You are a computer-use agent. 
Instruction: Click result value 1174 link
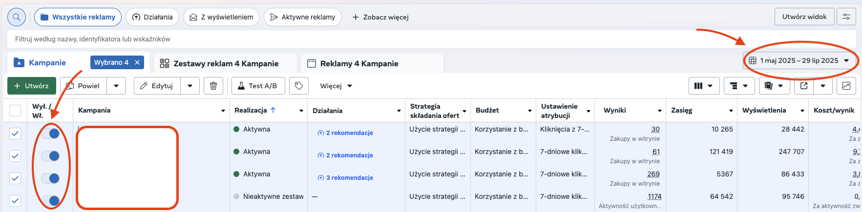pos(654,196)
